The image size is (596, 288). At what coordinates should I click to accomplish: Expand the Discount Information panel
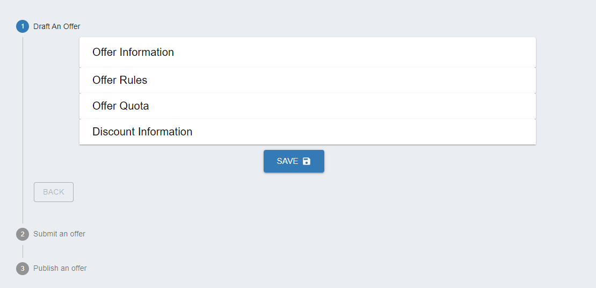tap(307, 132)
